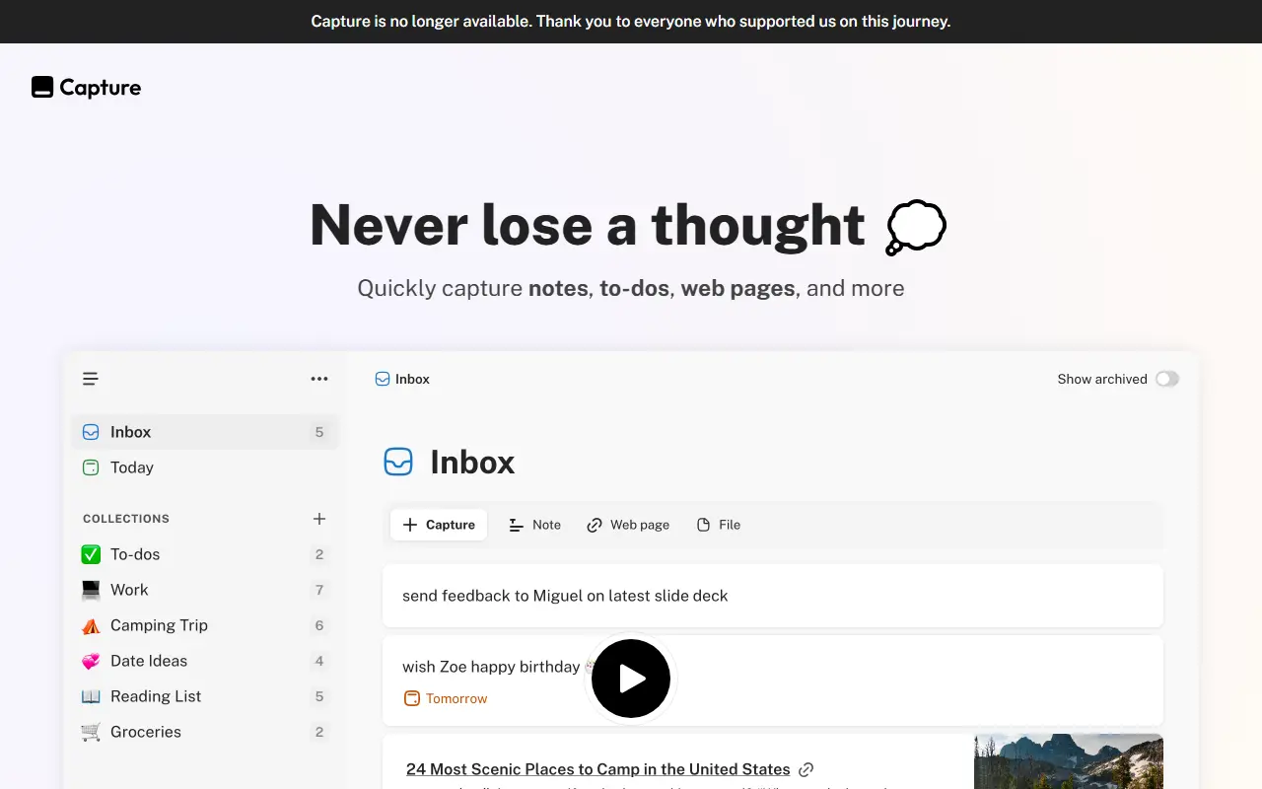The image size is (1262, 789).
Task: Click the Capture button in toolbar
Action: [439, 525]
